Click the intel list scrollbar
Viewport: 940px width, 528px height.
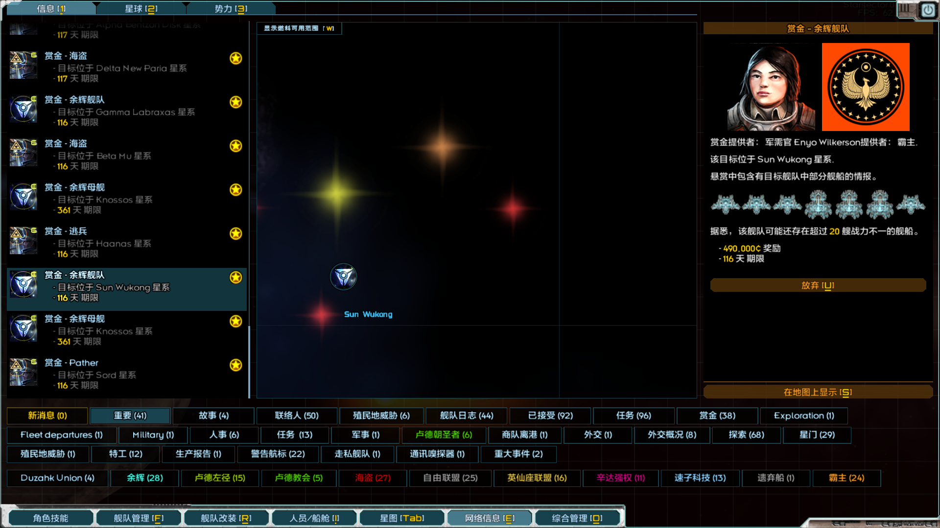click(249, 362)
